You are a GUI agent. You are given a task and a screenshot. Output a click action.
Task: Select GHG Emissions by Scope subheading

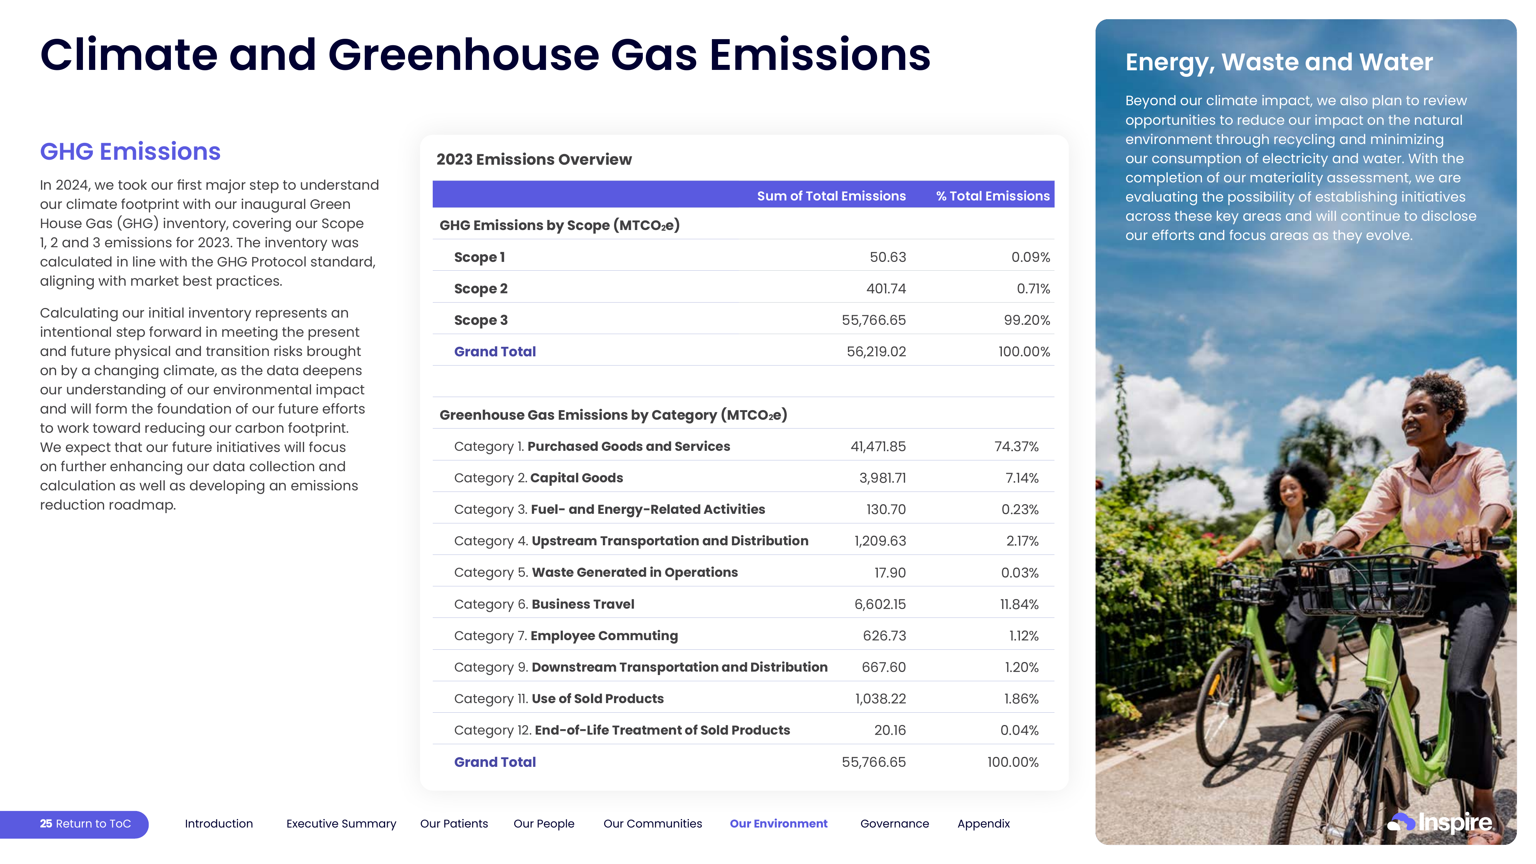tap(559, 225)
